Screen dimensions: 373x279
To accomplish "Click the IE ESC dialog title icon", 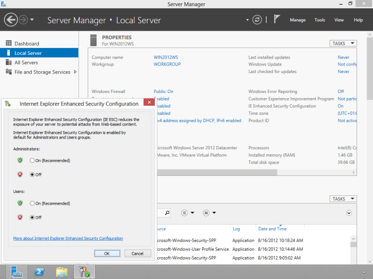I will (8, 104).
